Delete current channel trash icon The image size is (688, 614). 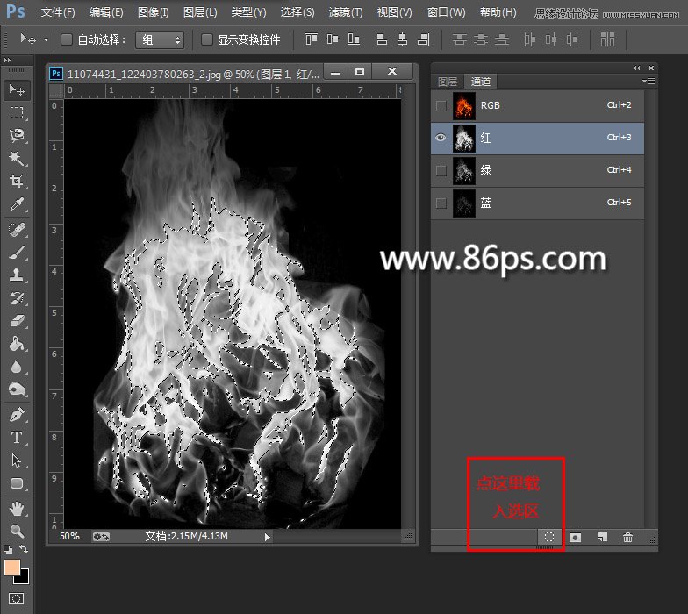point(628,537)
